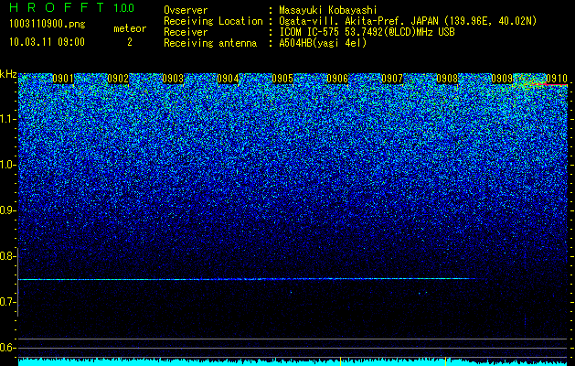Click observer name Masayuki Kobayashi
The height and width of the screenshot is (366, 575).
point(328,11)
